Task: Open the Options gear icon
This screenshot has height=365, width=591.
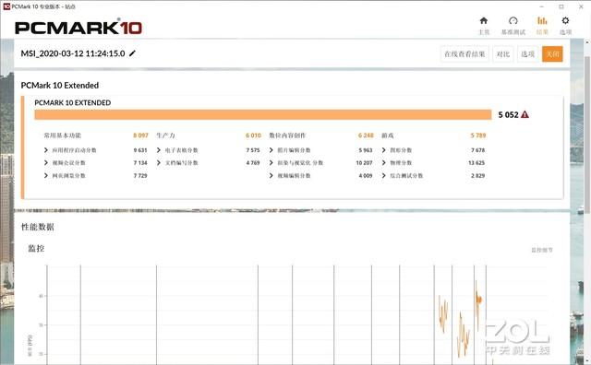Action: click(x=565, y=20)
